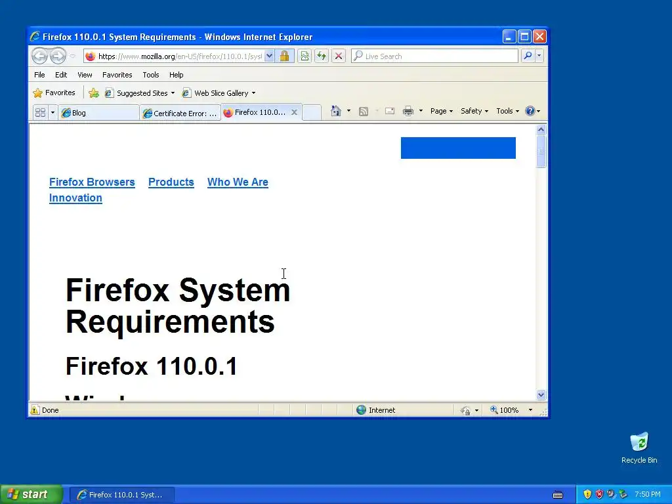Click the Internet zone globe icon
The width and height of the screenshot is (672, 504).
click(362, 410)
